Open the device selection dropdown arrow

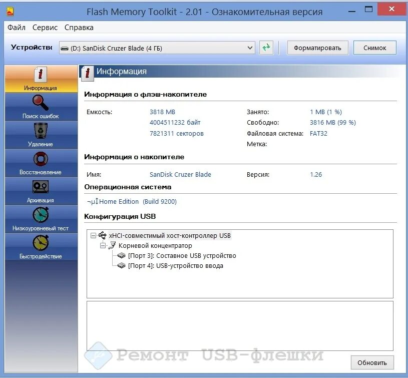[250, 48]
